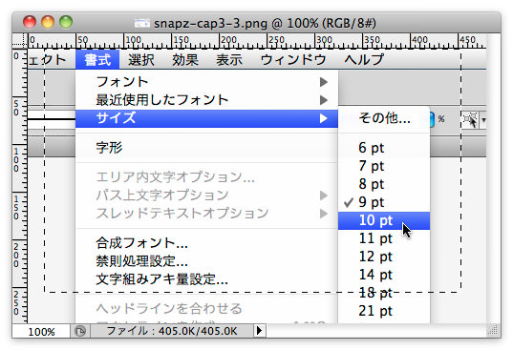Select 7 pt font size
This screenshot has height=350, width=513.
point(384,166)
